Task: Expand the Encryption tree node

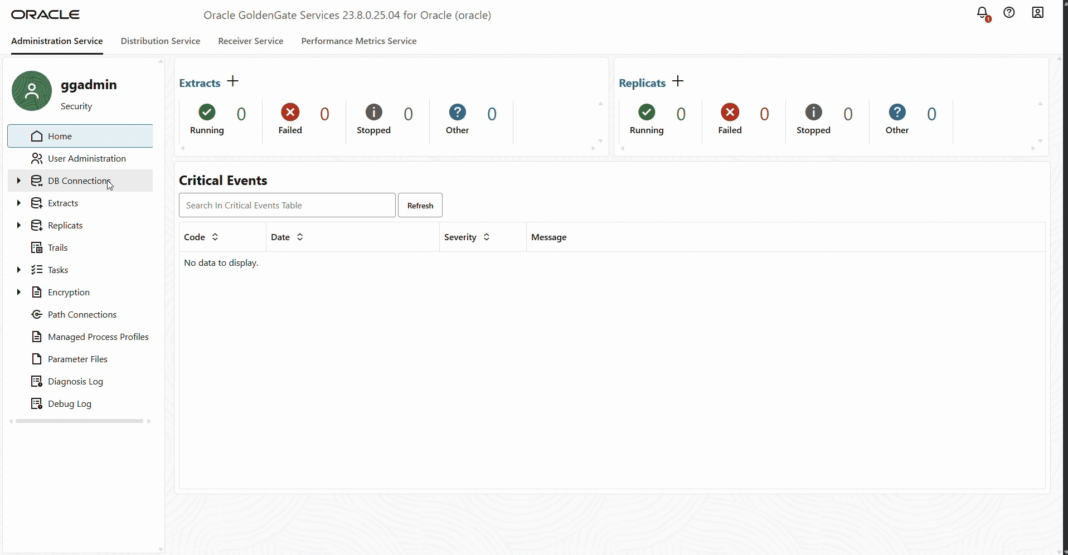Action: click(18, 292)
